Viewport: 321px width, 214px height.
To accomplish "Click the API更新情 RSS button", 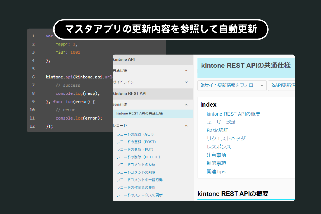I will (281, 85).
